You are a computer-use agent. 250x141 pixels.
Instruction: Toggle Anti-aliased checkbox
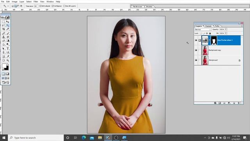click(x=40, y=6)
